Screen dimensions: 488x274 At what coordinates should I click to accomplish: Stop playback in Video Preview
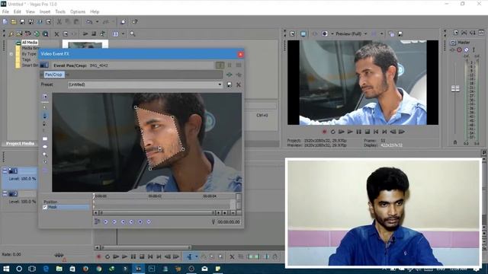pos(368,132)
